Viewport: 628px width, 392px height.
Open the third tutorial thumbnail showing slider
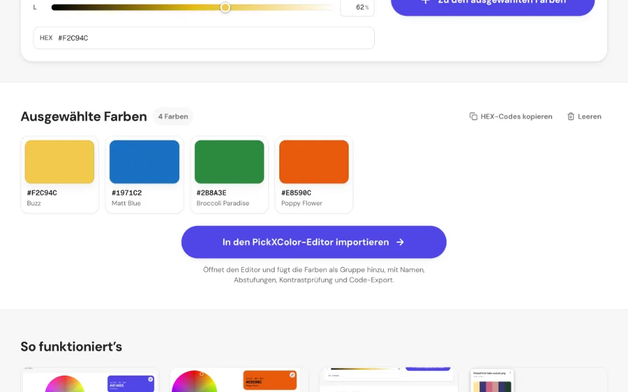(x=389, y=380)
